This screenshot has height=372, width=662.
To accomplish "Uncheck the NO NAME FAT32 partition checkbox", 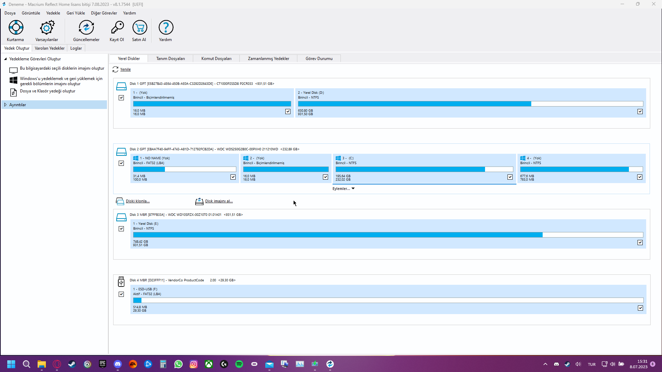I will (x=233, y=177).
